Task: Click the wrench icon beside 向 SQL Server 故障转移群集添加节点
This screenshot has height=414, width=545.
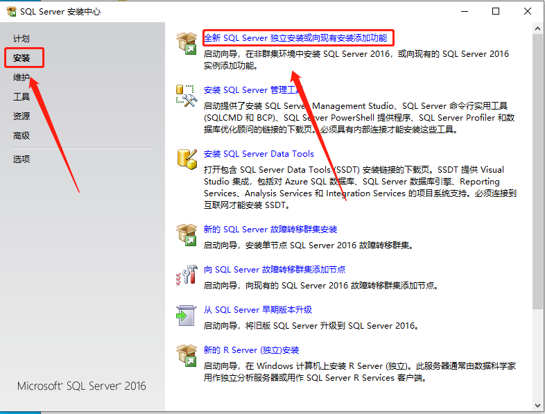Action: (187, 275)
